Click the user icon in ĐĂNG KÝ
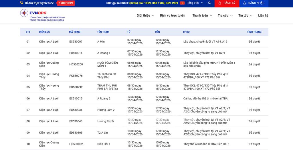This screenshot has width=293, height=150. (220, 3)
